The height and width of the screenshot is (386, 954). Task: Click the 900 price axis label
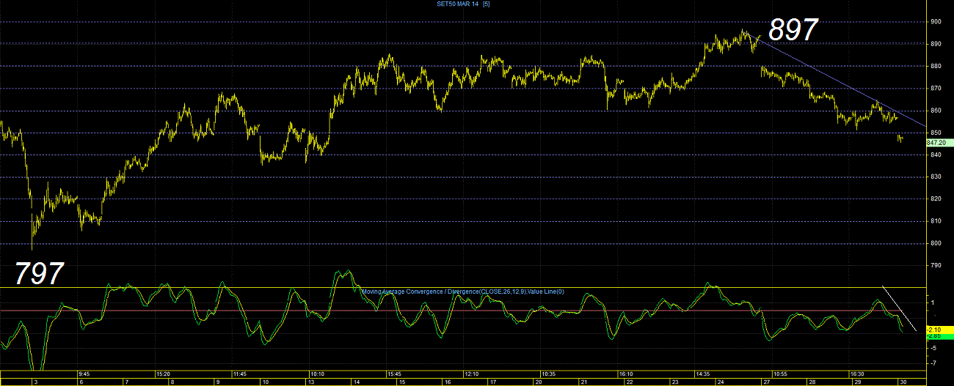936,22
